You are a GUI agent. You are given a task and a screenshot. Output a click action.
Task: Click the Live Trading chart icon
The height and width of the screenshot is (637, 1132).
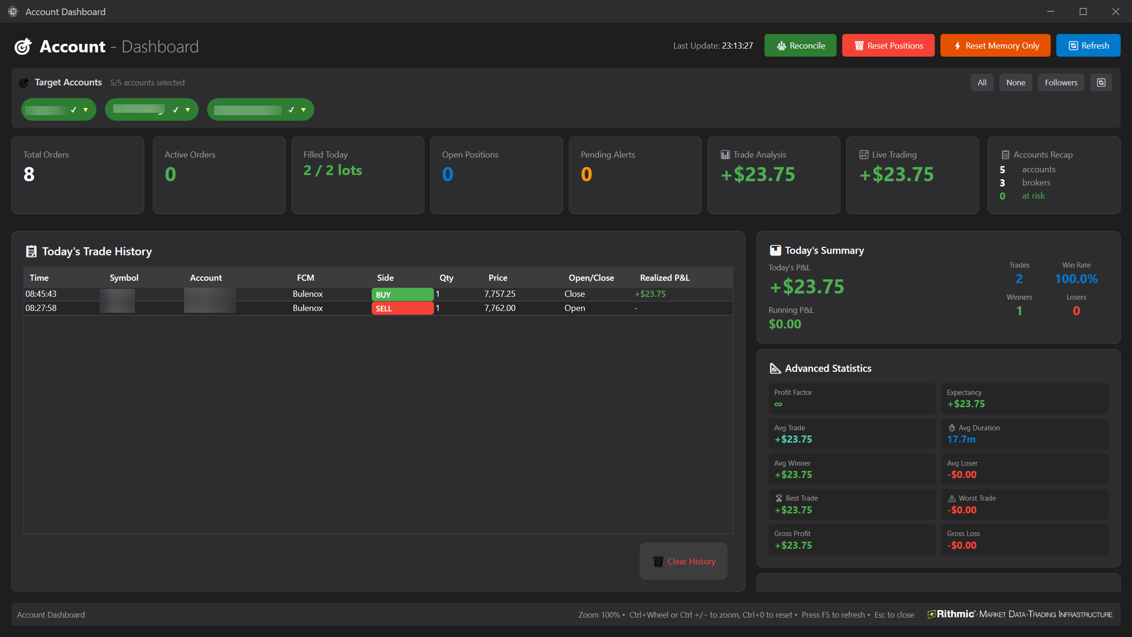pyautogui.click(x=864, y=155)
